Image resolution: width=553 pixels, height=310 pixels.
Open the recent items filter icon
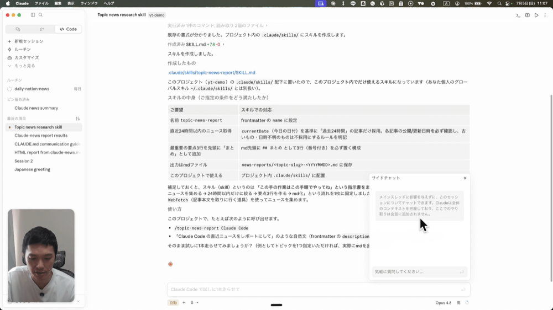pyautogui.click(x=77, y=119)
